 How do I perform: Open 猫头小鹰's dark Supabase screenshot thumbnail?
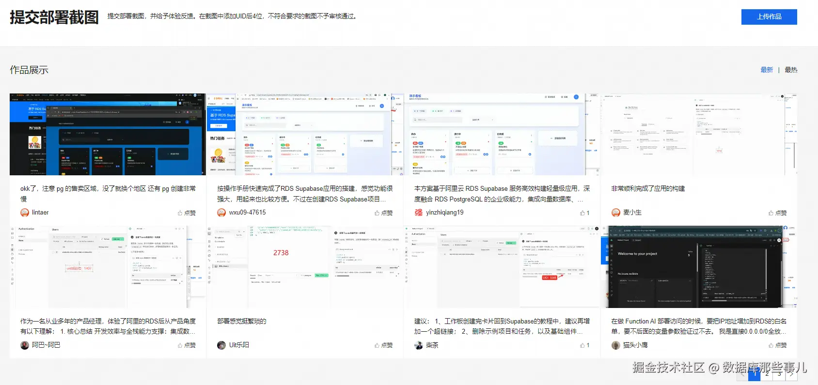click(x=699, y=267)
